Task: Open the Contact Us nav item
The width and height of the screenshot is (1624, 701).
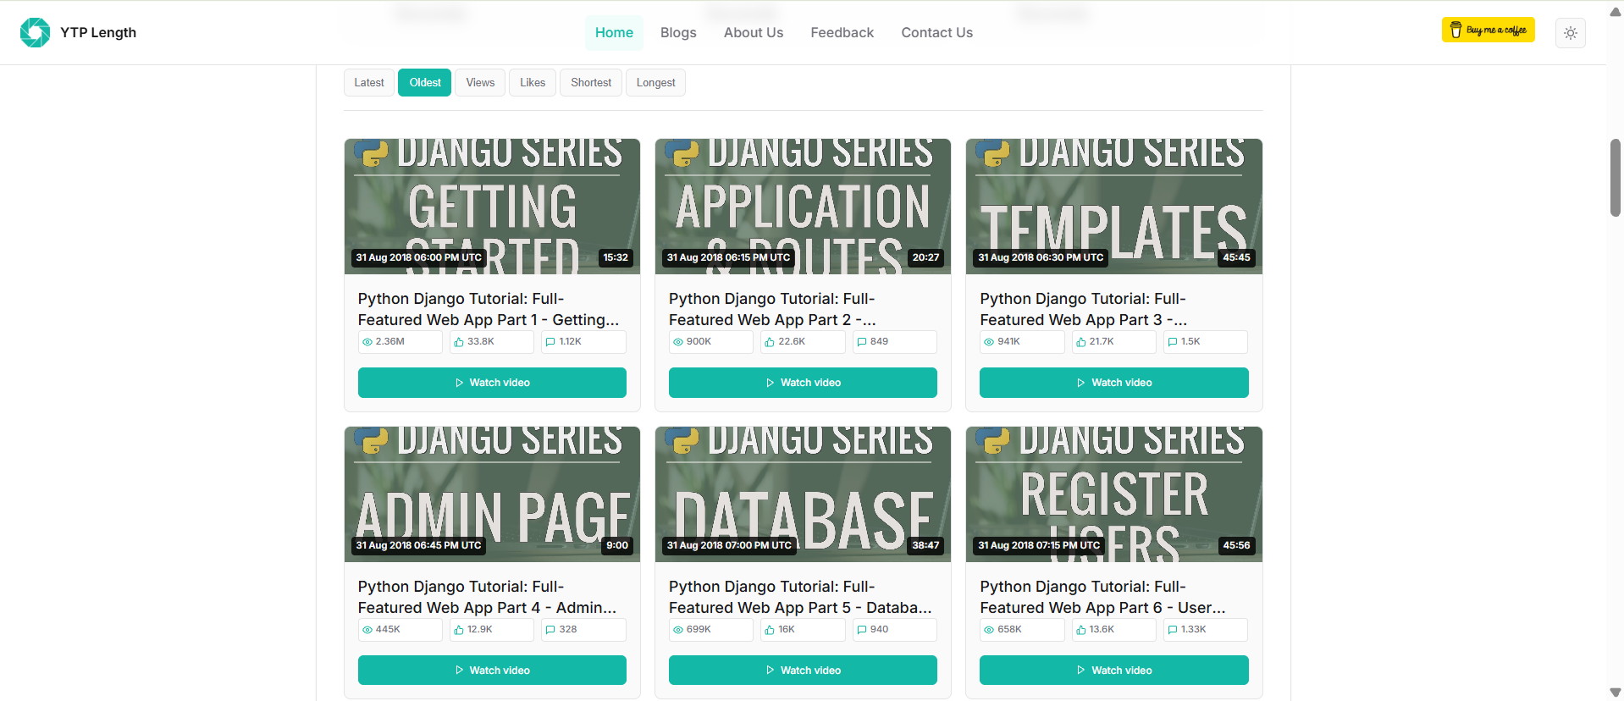Action: click(x=936, y=32)
